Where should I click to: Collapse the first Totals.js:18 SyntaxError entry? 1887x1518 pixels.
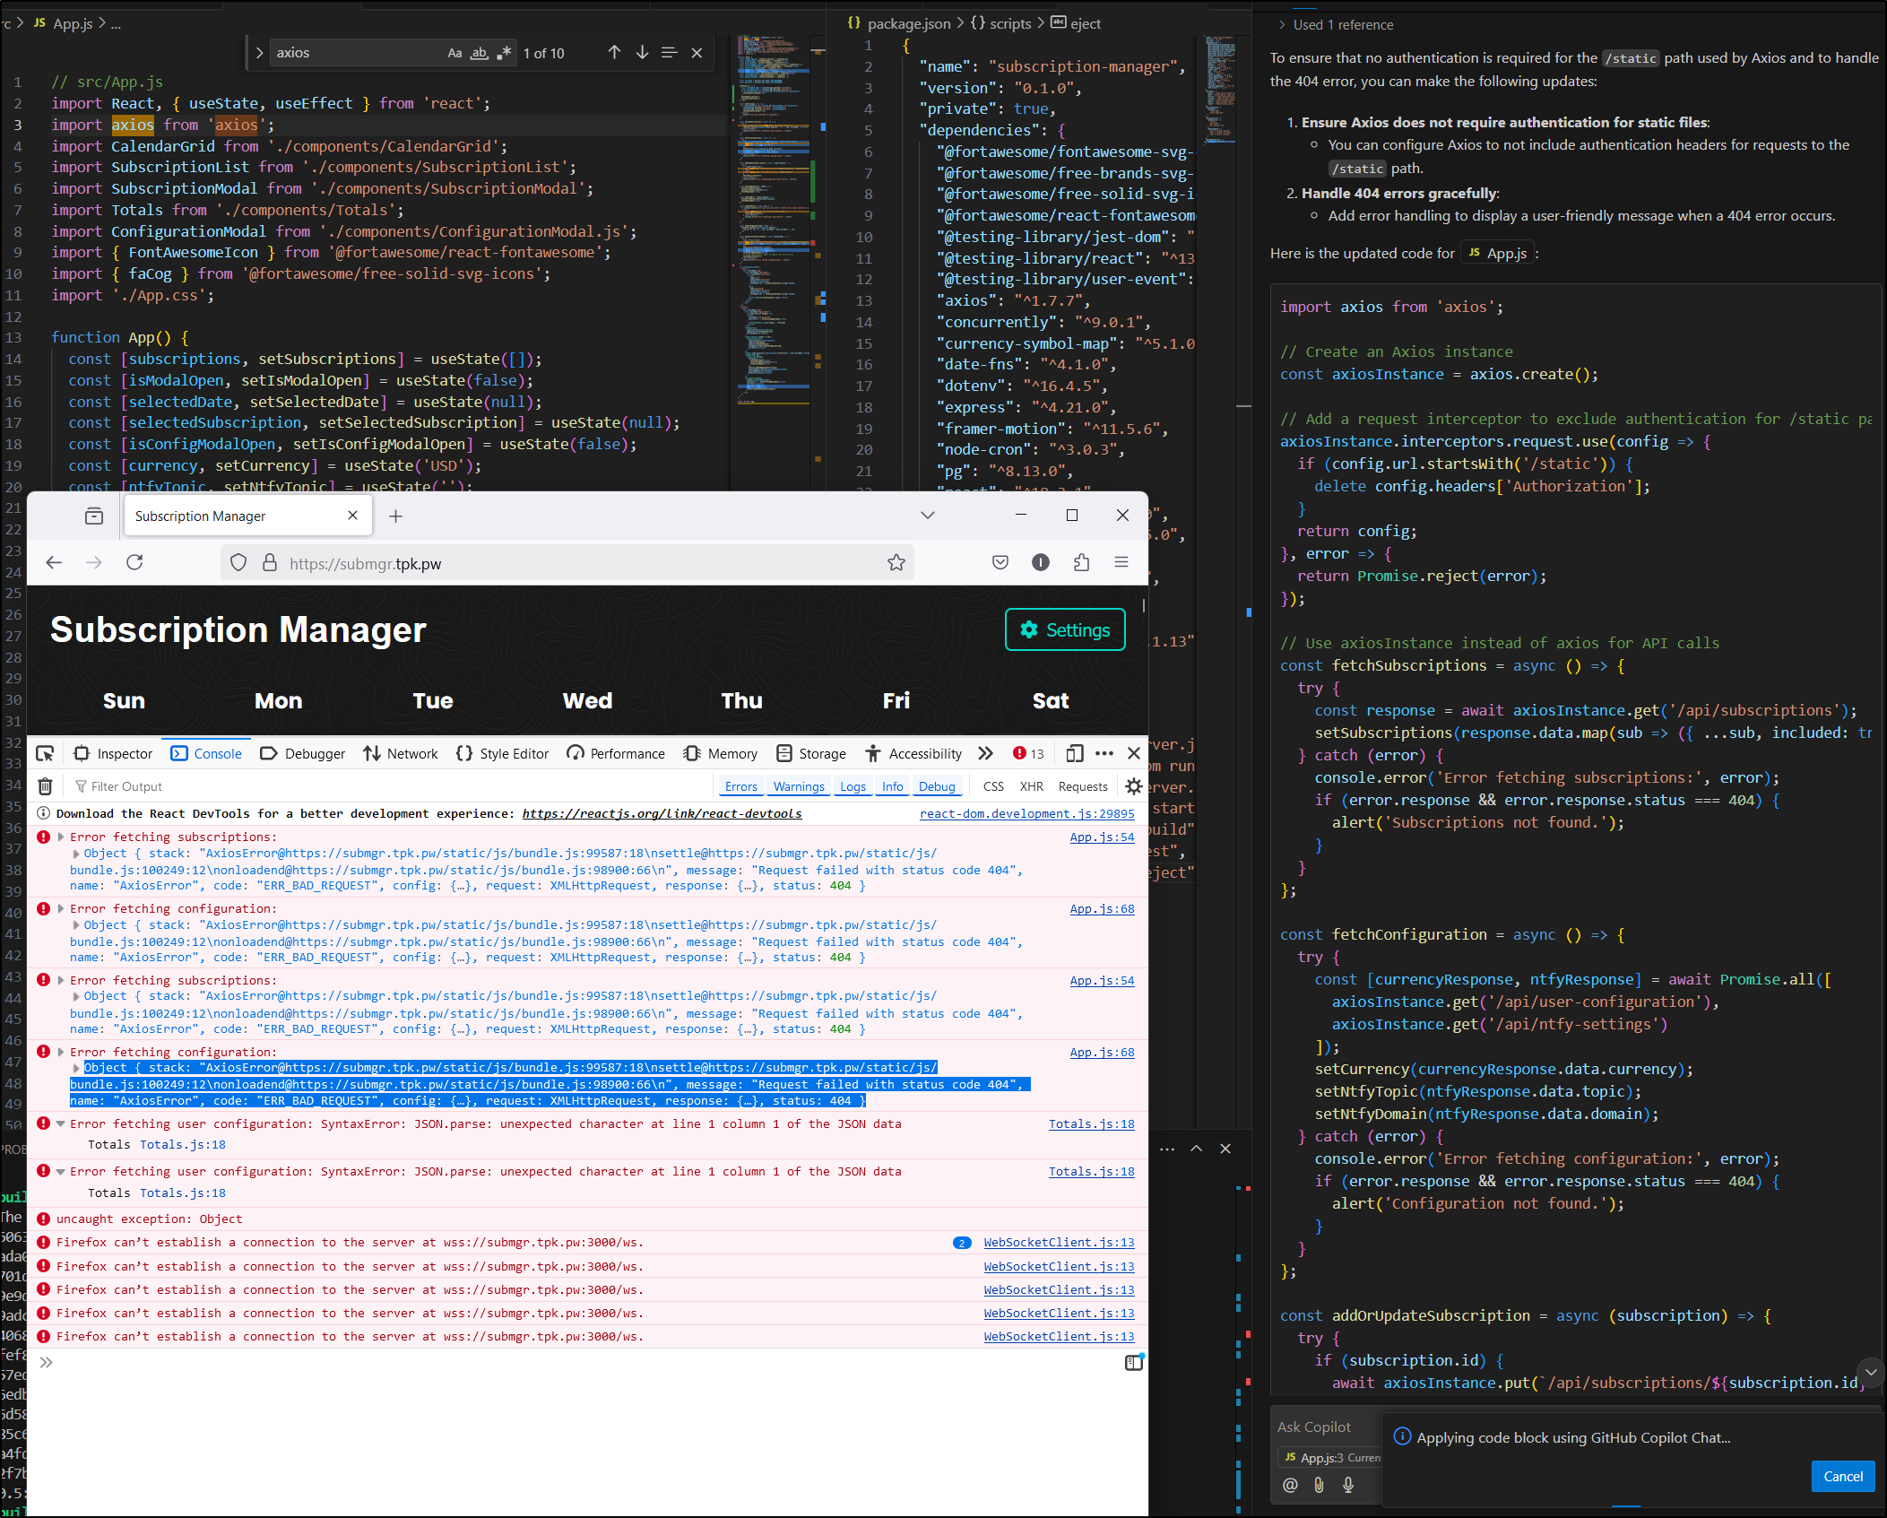pos(61,1123)
